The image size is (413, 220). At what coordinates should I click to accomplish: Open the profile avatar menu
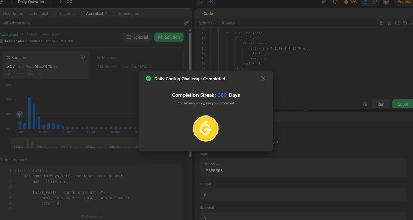tap(386, 2)
